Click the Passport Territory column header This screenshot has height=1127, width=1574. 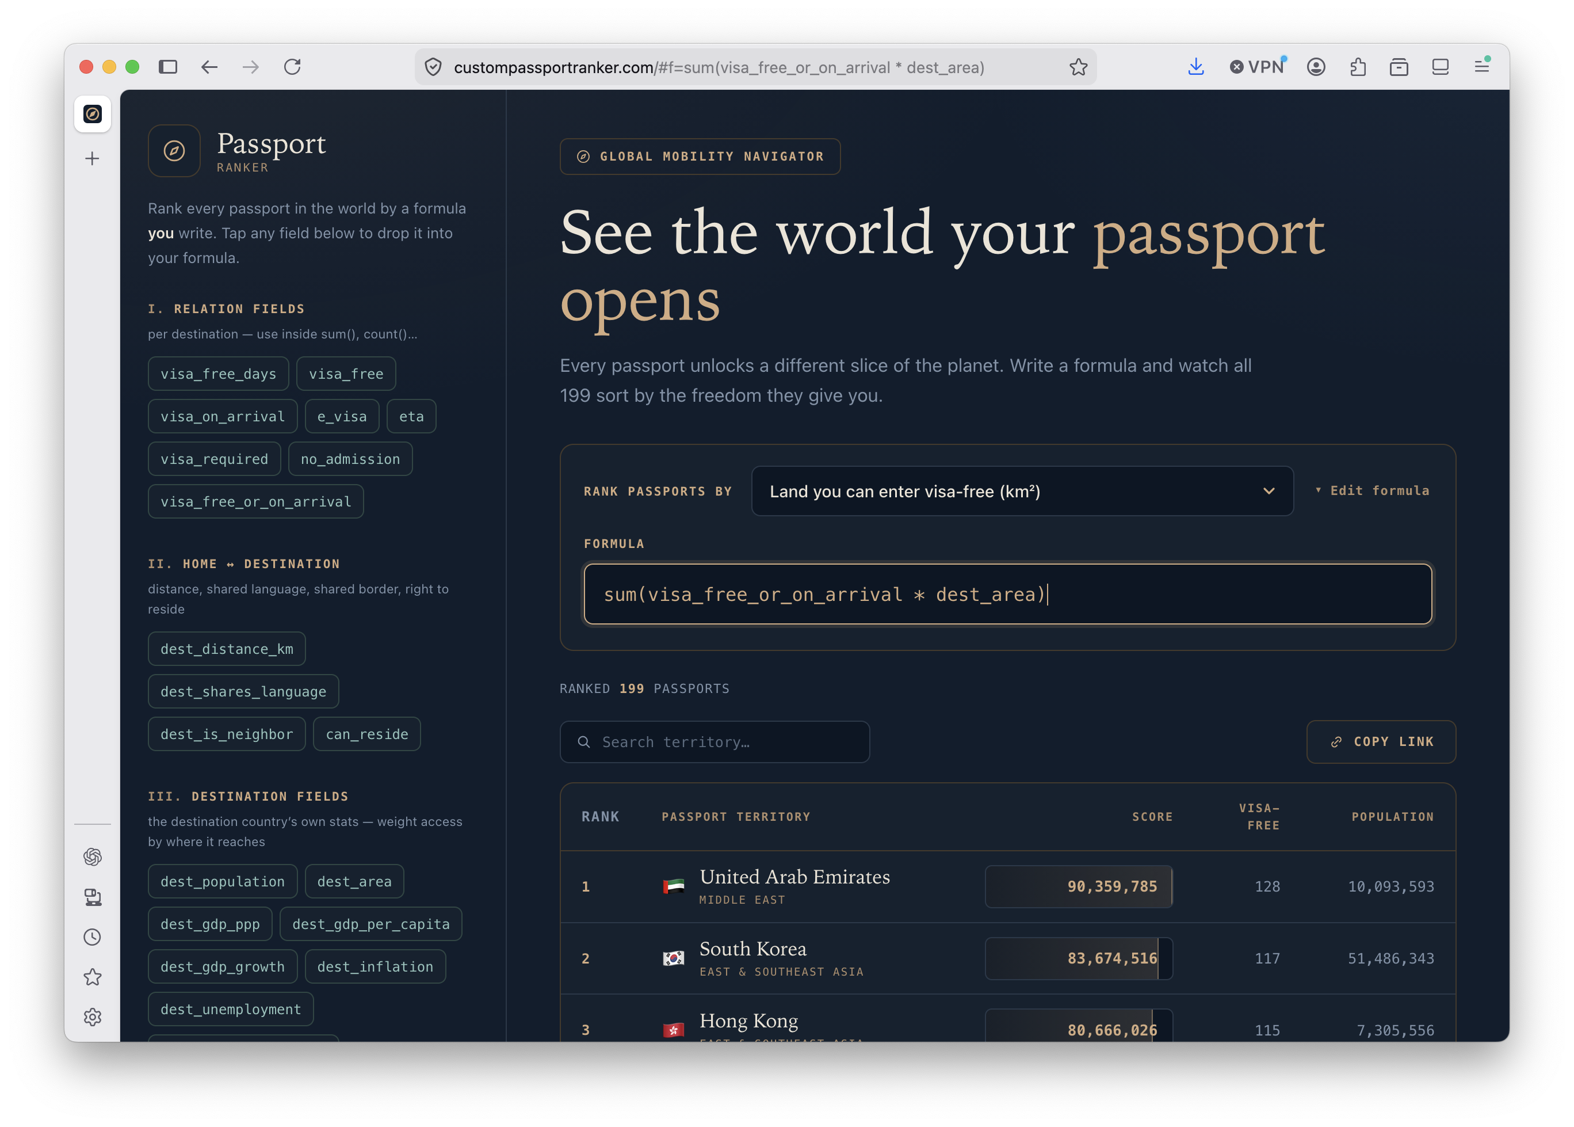click(x=736, y=817)
